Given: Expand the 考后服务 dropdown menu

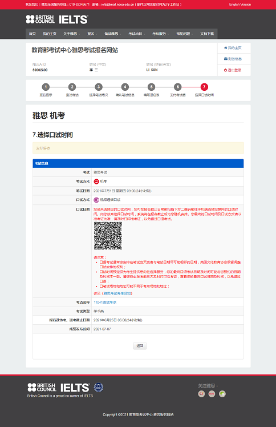Looking at the screenshot, I should pos(161,34).
